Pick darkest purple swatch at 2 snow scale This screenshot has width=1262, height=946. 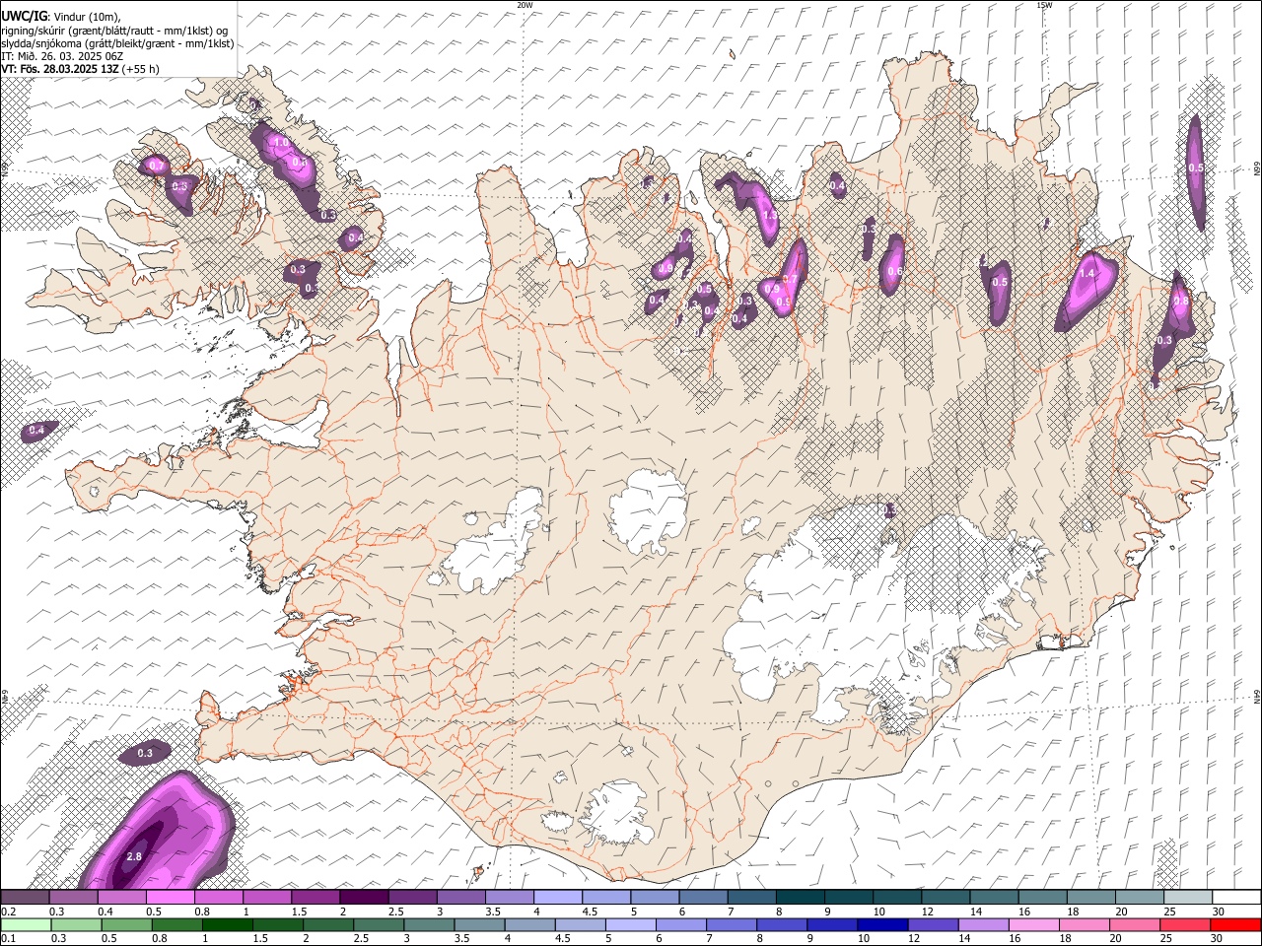point(363,897)
